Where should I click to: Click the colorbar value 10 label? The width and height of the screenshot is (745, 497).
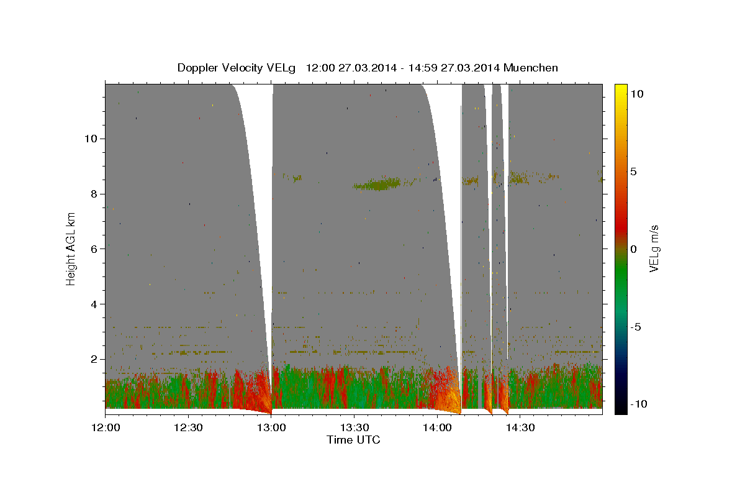point(638,93)
